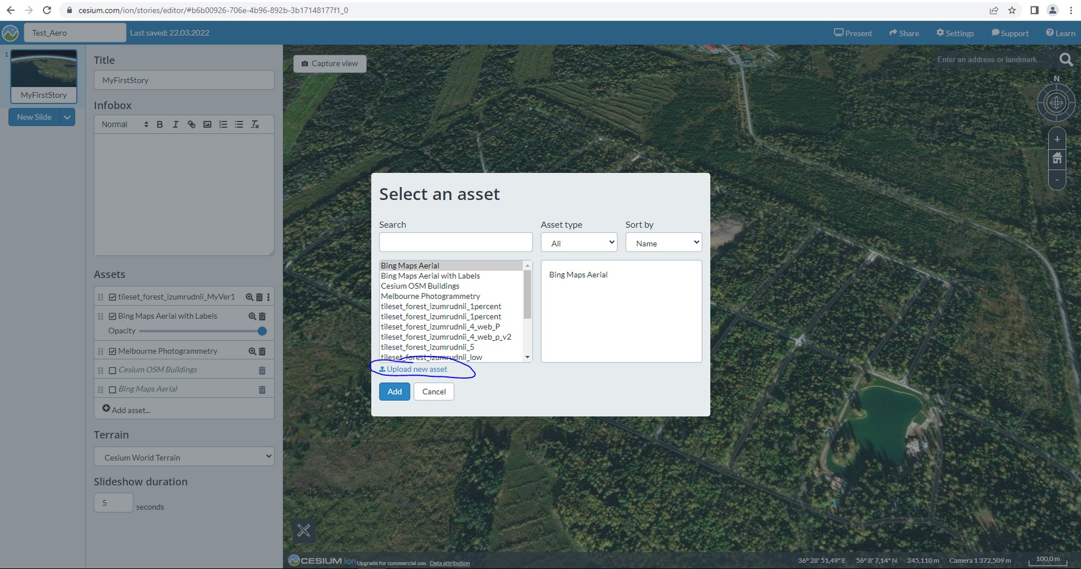Screen dimensions: 1081x569
Task: Enable Bing Maps Aerial asset checkbox
Action: tap(112, 390)
